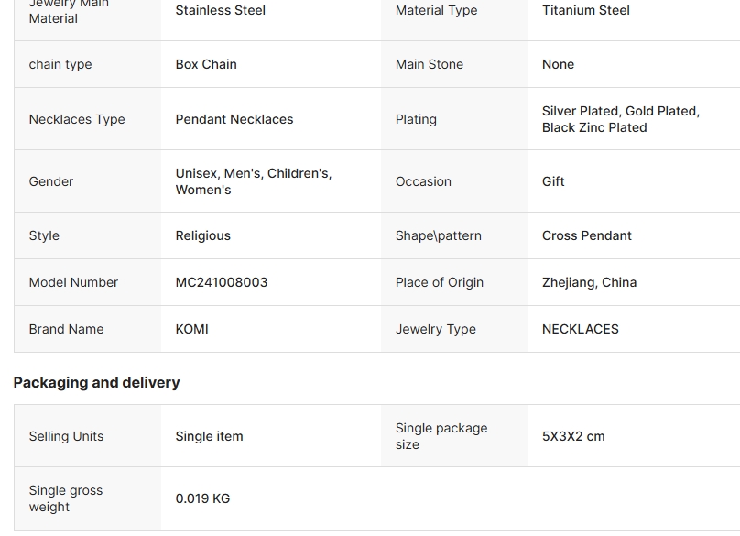
Task: Click the "Cross Pendant" shape value
Action: (586, 235)
